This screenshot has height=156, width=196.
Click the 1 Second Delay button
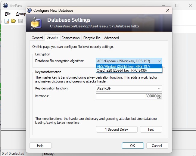point(117,129)
